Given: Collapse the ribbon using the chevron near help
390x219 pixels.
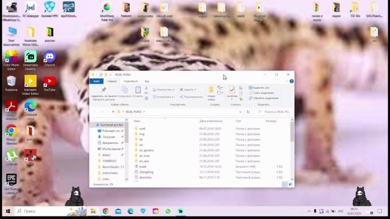Looking at the screenshot, I should pos(286,81).
